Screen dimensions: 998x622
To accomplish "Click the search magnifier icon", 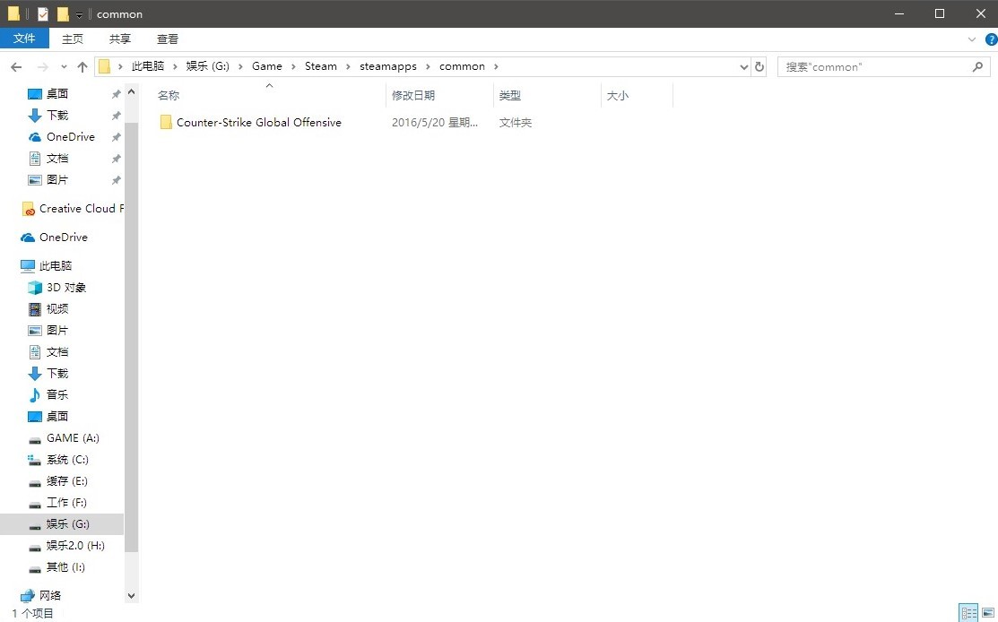I will point(977,67).
